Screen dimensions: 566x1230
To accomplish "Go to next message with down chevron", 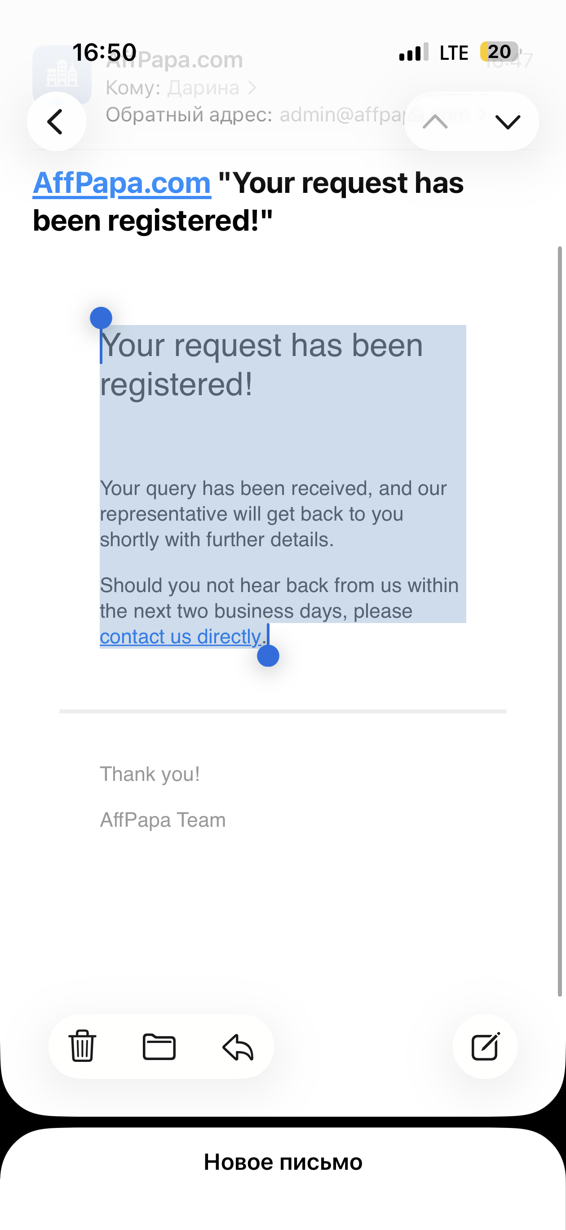I will [507, 122].
